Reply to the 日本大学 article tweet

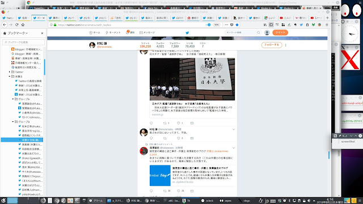point(151,123)
